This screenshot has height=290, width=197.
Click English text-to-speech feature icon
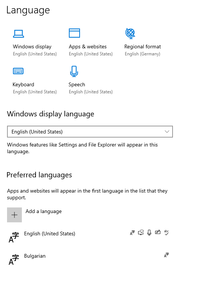(x=141, y=232)
